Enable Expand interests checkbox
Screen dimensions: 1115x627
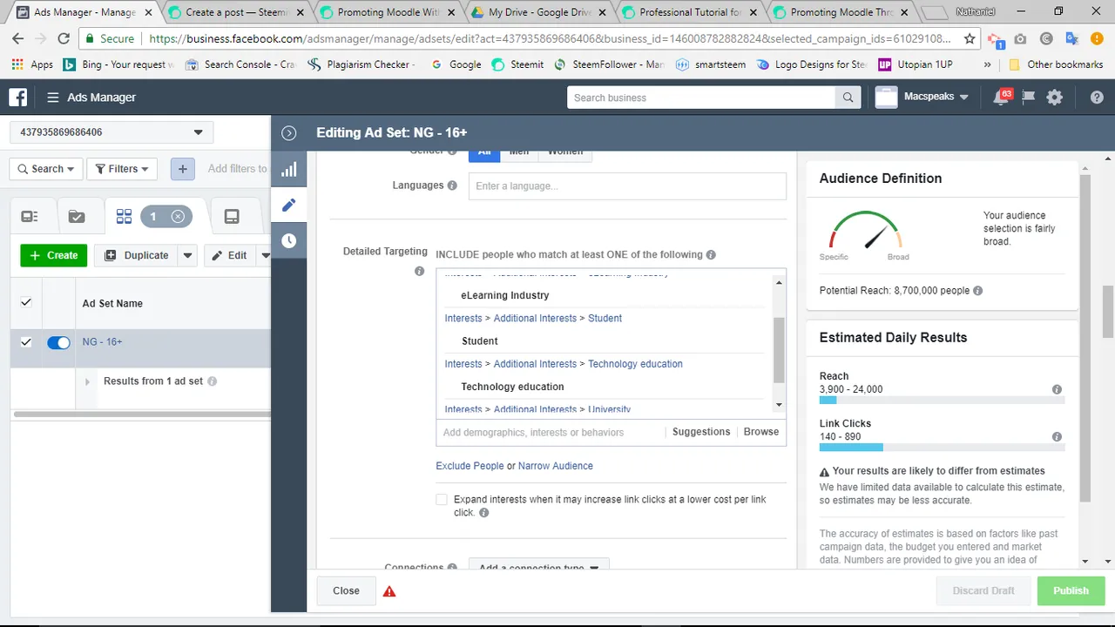(x=442, y=500)
